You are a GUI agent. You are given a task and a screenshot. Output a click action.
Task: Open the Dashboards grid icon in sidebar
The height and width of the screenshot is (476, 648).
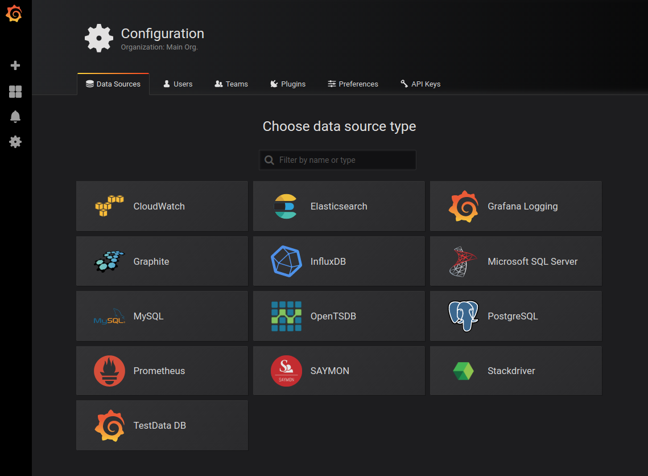coord(15,92)
